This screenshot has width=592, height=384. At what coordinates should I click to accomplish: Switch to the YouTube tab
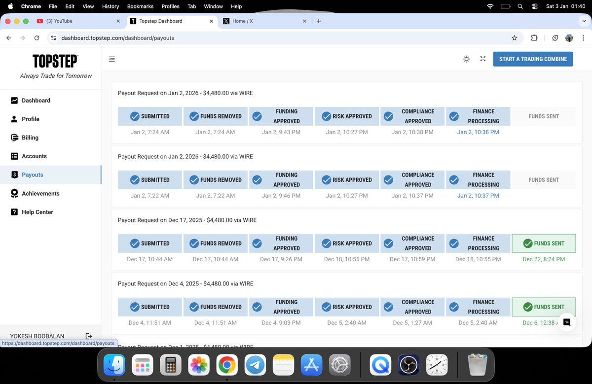77,21
